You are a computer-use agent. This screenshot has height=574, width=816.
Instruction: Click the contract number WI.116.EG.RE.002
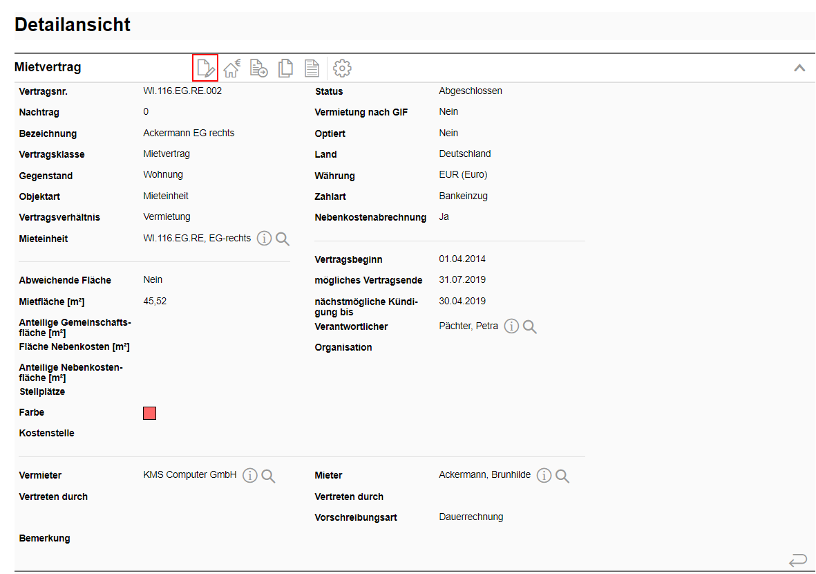(182, 91)
